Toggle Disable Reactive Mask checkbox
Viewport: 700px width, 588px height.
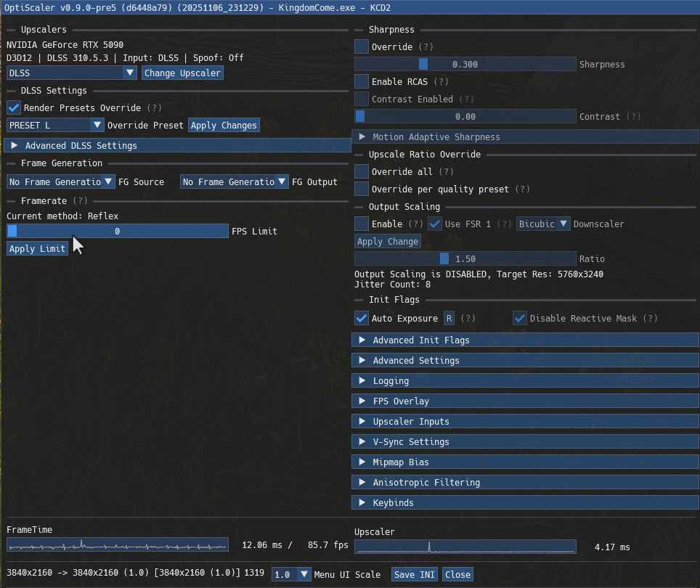coord(520,318)
